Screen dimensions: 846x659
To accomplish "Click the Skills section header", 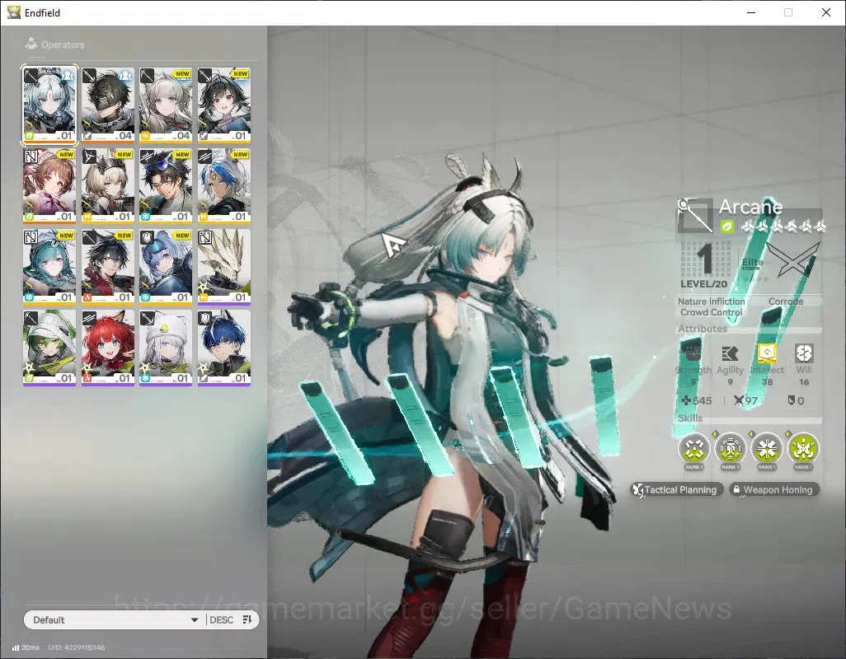I will tap(690, 418).
